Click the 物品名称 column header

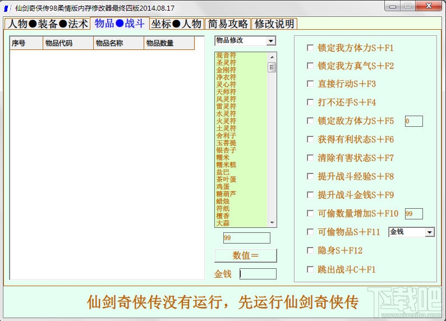[x=118, y=43]
